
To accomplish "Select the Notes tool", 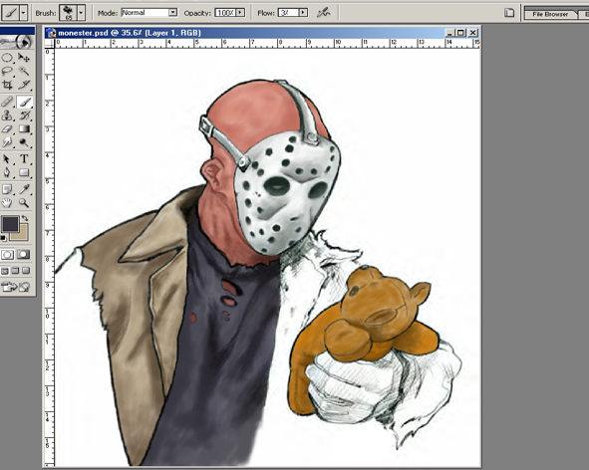I will pos(8,189).
